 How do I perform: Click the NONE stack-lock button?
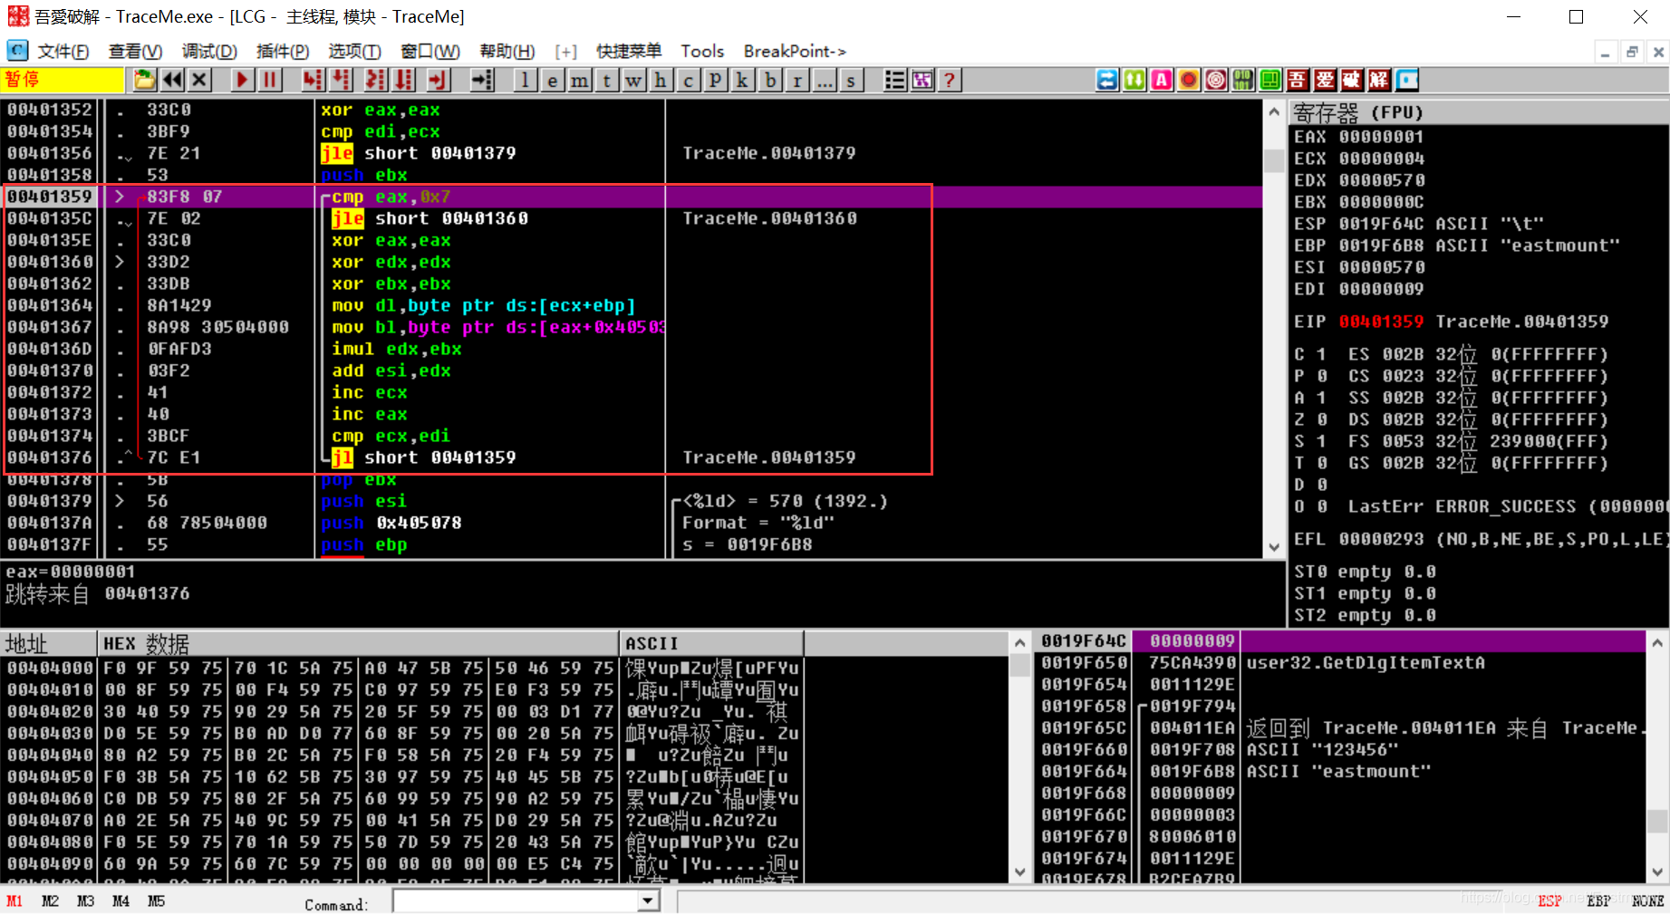pos(1647,901)
